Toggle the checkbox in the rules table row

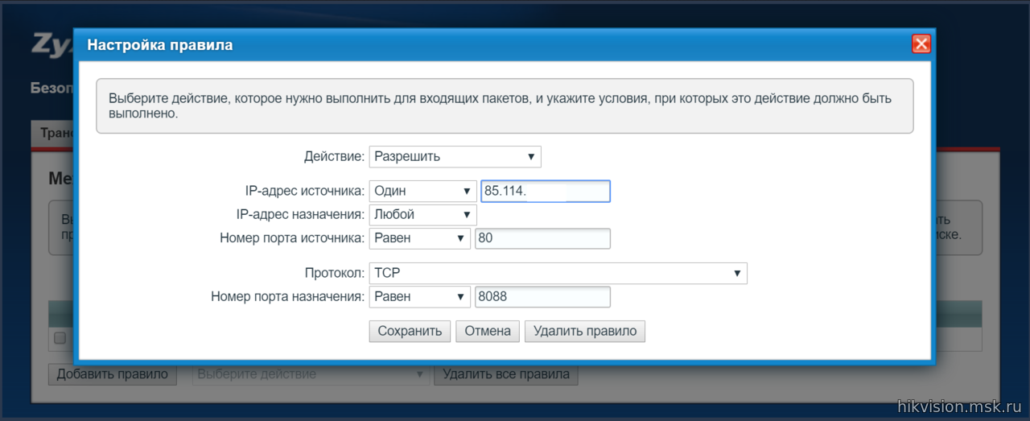[60, 338]
